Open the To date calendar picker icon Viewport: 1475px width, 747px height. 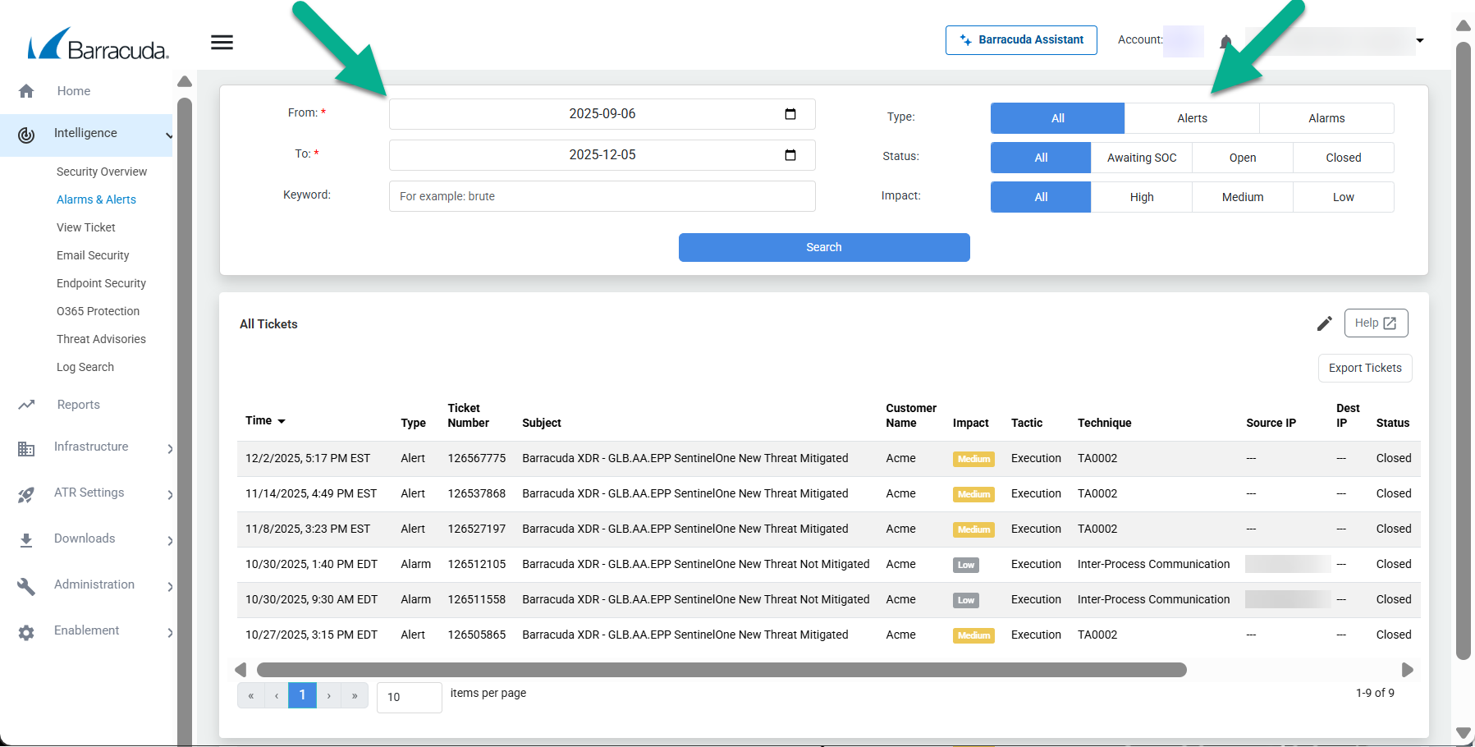[x=790, y=155]
